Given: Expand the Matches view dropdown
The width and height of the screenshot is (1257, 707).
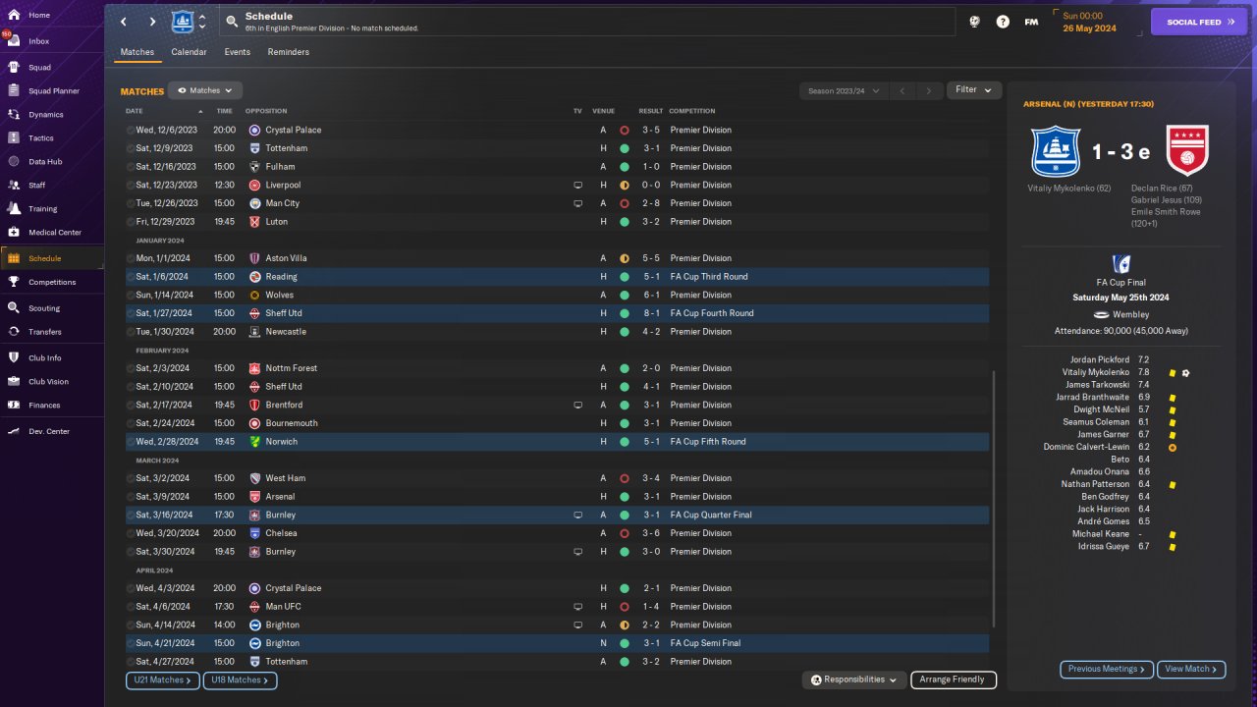Looking at the screenshot, I should [x=205, y=90].
